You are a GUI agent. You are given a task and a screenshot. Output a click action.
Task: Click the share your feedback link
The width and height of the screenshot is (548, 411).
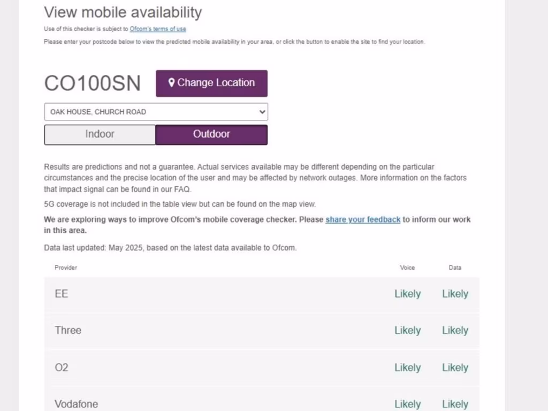pos(363,219)
